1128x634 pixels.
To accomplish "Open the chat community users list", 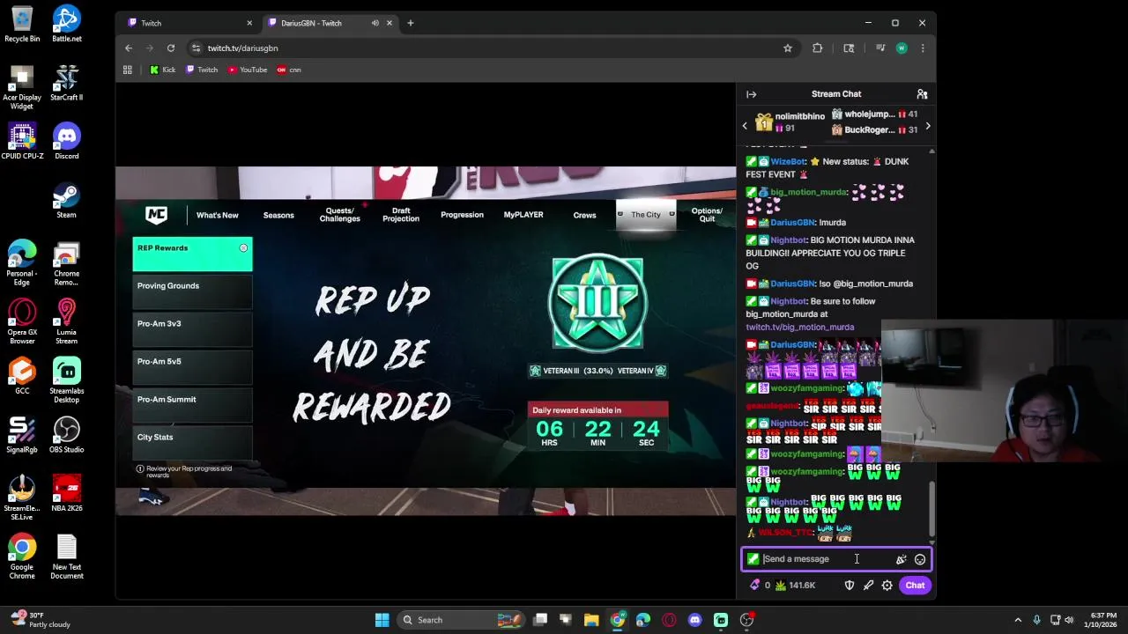I will click(922, 94).
